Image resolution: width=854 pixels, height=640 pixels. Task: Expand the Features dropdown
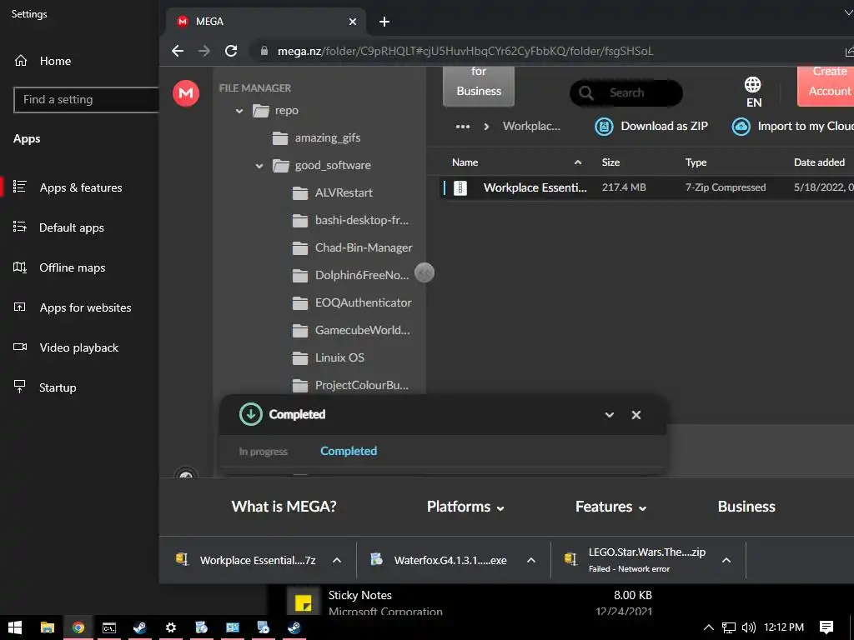611,507
